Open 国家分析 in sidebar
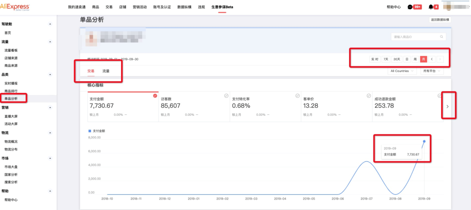 click(x=11, y=175)
